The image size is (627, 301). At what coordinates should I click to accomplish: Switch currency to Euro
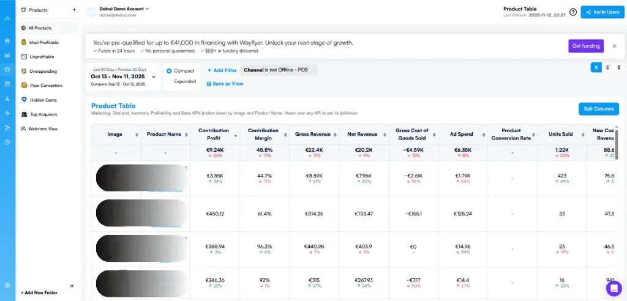tap(596, 67)
